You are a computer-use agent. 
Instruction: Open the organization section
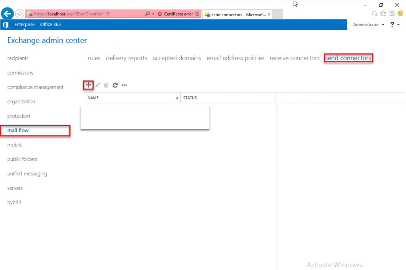[21, 102]
